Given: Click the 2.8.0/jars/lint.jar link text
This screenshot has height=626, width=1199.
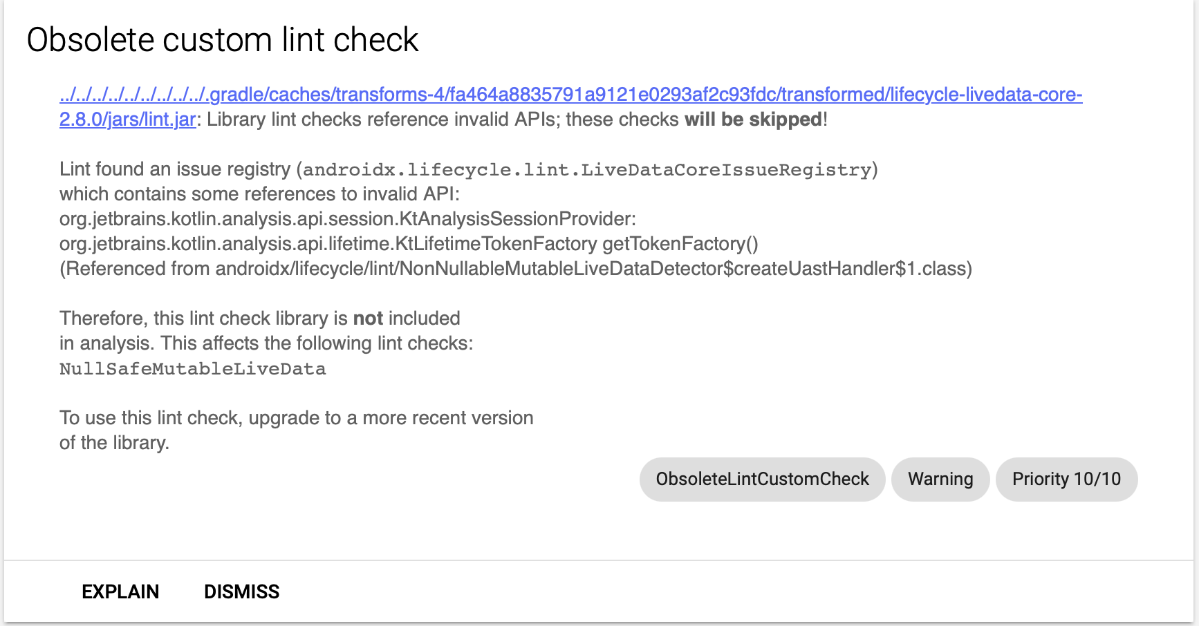Looking at the screenshot, I should tap(127, 120).
